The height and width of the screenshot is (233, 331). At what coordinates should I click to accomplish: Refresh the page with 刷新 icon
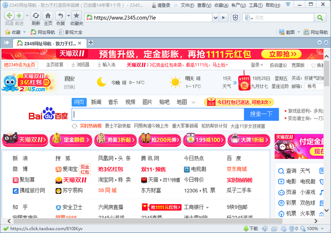[x=36, y=15]
